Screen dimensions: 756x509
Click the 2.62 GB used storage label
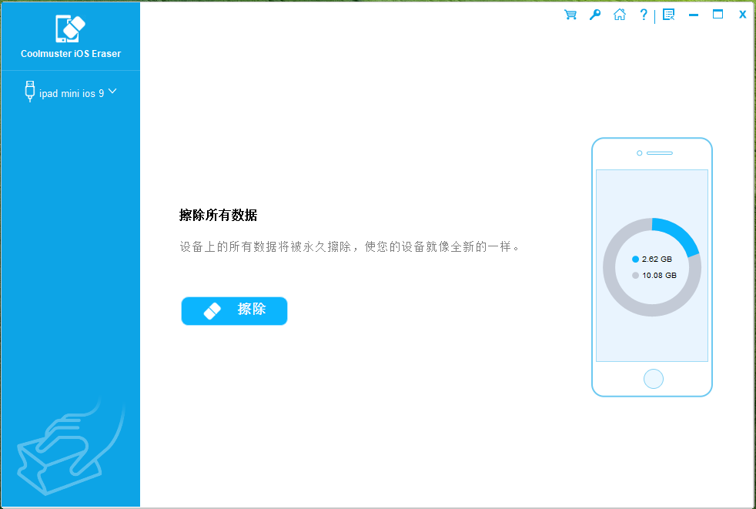click(x=657, y=259)
